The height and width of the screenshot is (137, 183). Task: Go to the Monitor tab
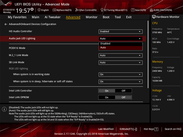pos(91,17)
